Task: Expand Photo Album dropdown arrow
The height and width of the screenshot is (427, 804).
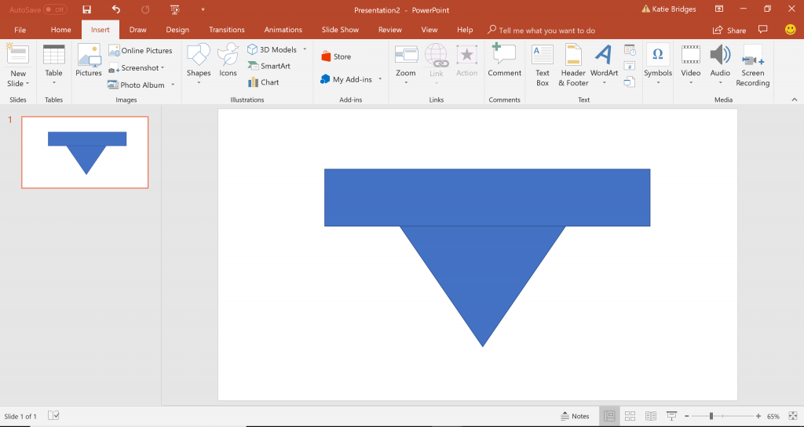Action: (x=173, y=85)
